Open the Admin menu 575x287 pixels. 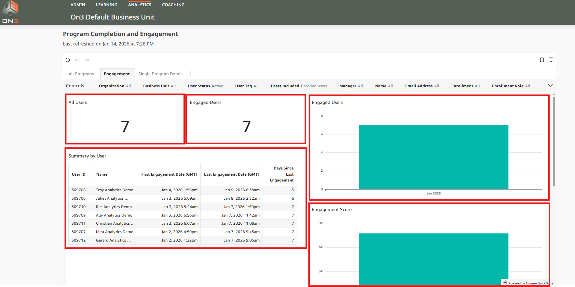(x=78, y=5)
